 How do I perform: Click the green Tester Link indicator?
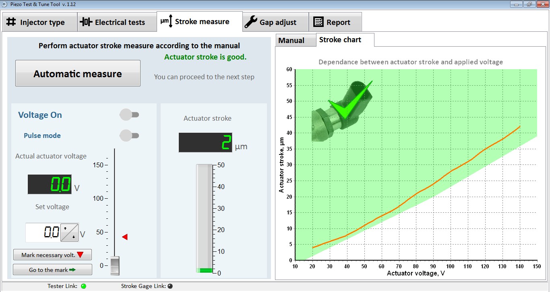pyautogui.click(x=84, y=286)
